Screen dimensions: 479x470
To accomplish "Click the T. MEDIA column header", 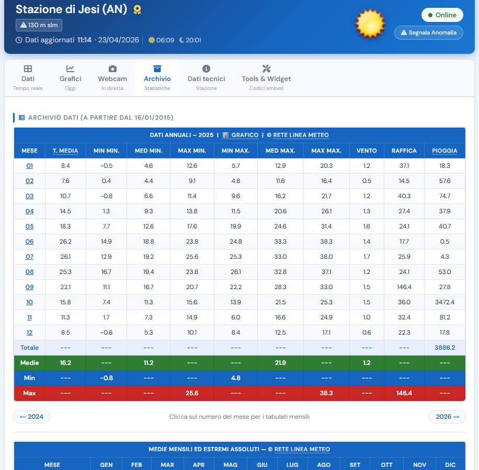I will [x=65, y=151].
